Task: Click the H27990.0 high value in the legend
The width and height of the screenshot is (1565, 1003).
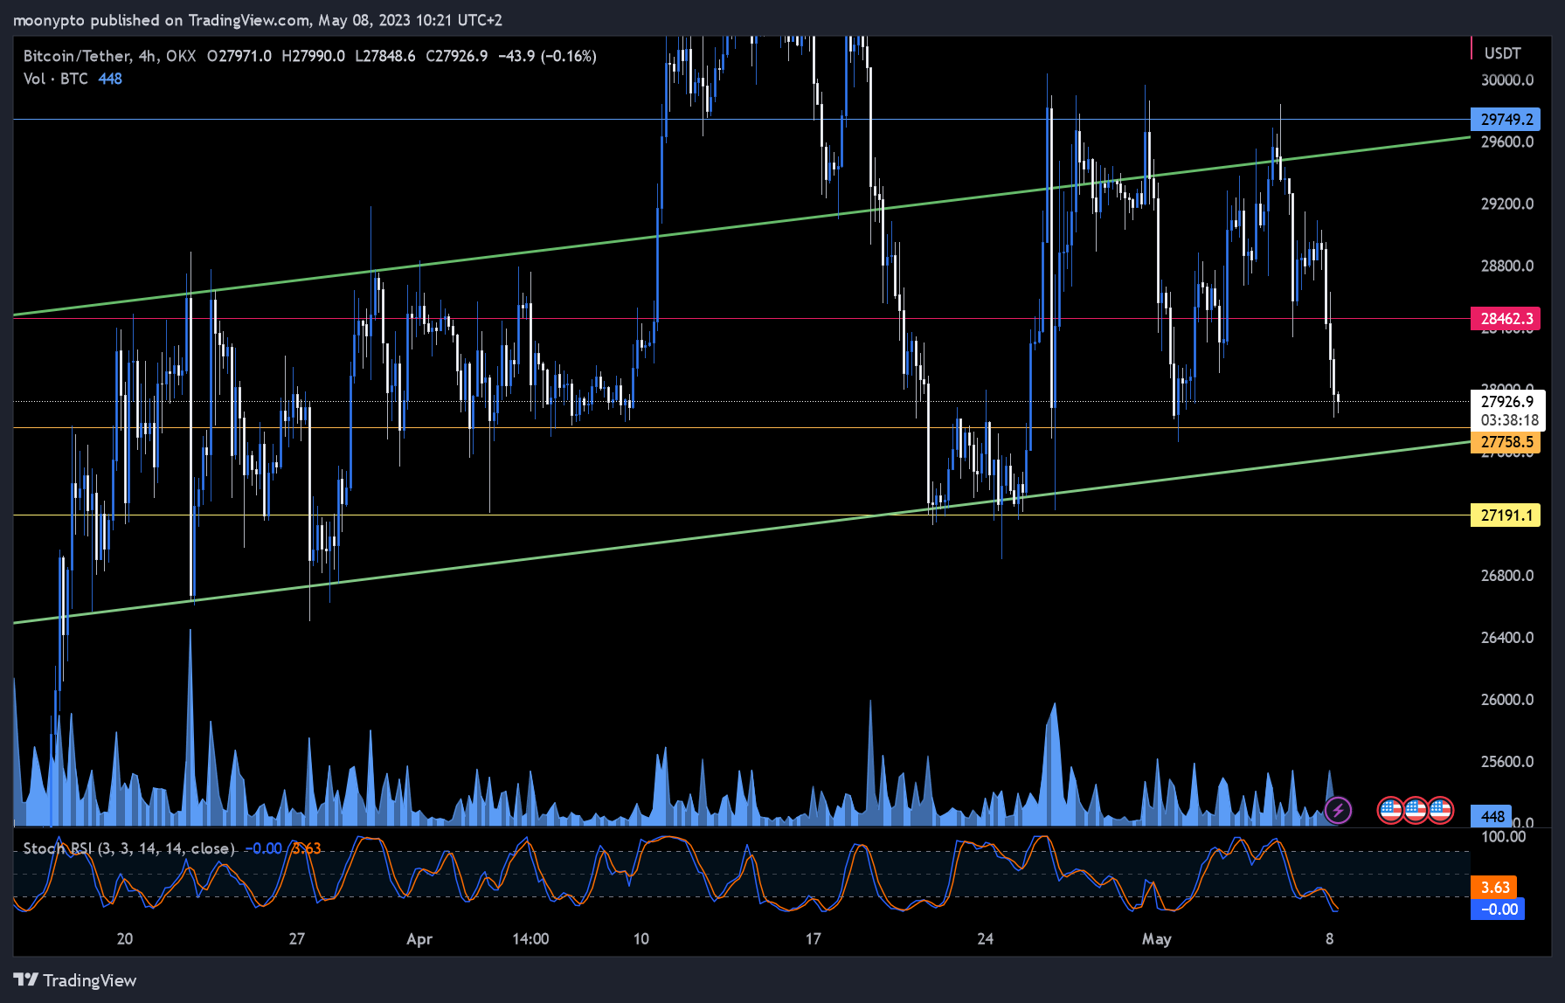Action: tap(313, 56)
